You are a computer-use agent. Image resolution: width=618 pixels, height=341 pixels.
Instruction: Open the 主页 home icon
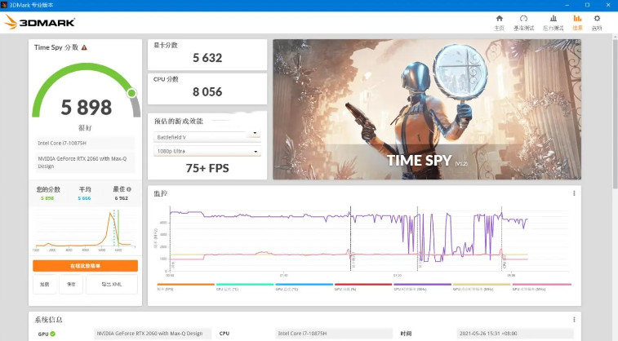point(499,19)
